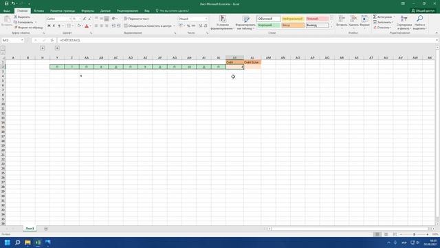Viewport: 440px width, 248px height.
Task: Click Delete cells (Удалить) button
Action: (x=353, y=21)
